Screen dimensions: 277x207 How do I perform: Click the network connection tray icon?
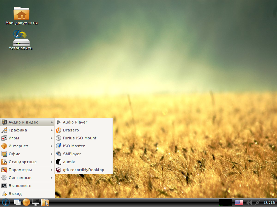[x=258, y=203]
